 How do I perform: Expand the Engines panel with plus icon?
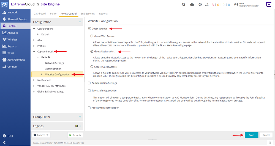[x=80, y=126]
